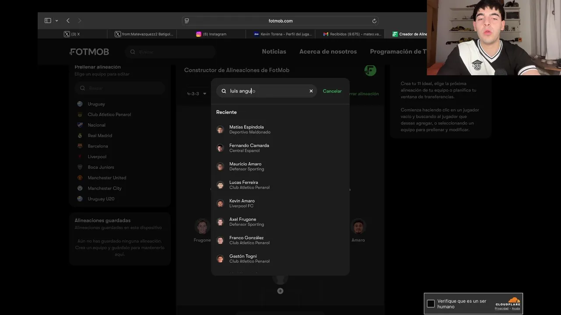Screen dimensions: 561x315
Task: Click Kevin Amaro's avatar photo
Action: point(220,203)
